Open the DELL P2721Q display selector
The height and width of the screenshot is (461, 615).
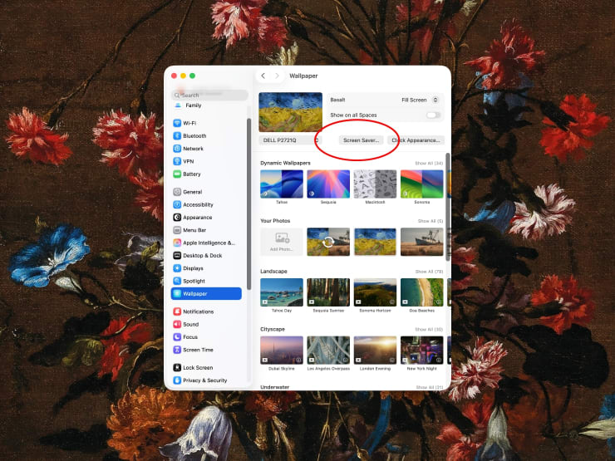click(290, 140)
